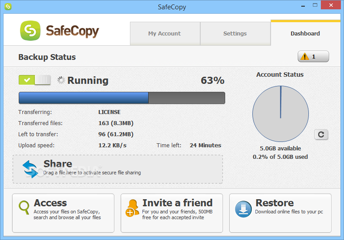This screenshot has width=344, height=240.
Task: Click the yellow warning triangle icon
Action: [304, 56]
